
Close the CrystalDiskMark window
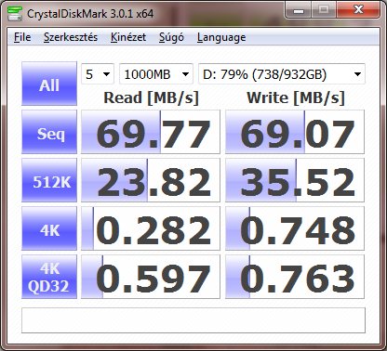[x=358, y=10]
